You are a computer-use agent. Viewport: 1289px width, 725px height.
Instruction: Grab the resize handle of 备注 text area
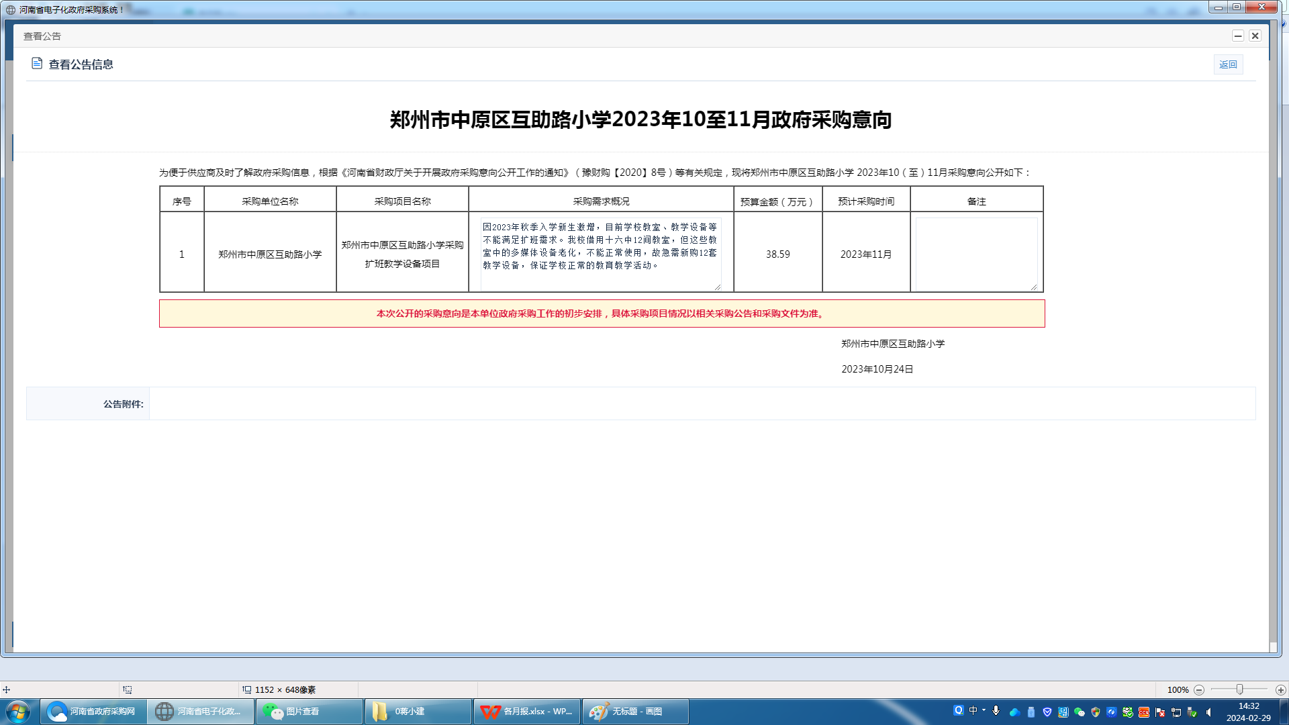pos(1034,287)
